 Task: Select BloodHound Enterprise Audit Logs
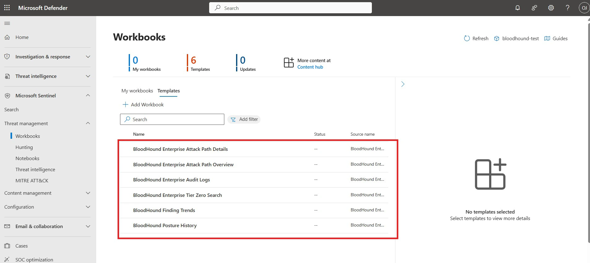[171, 180]
